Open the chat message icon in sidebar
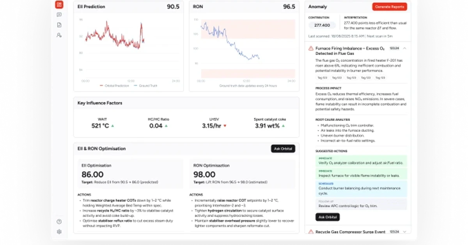Screen dimensions: 468x245 coord(59,15)
